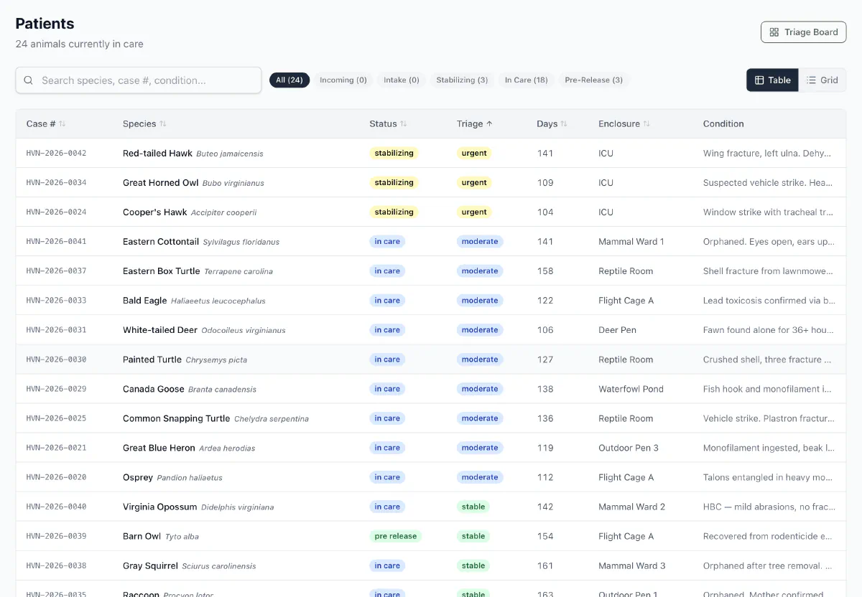Click the in care badge for Great Blue Heron
Image resolution: width=862 pixels, height=597 pixels.
coord(387,448)
